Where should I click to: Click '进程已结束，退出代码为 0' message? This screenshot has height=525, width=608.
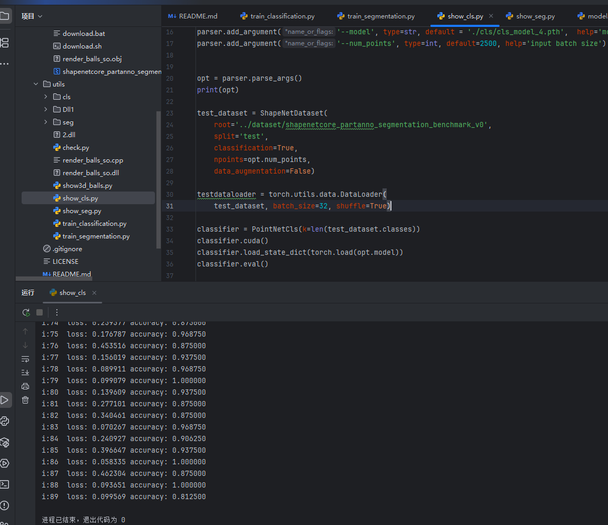click(83, 520)
